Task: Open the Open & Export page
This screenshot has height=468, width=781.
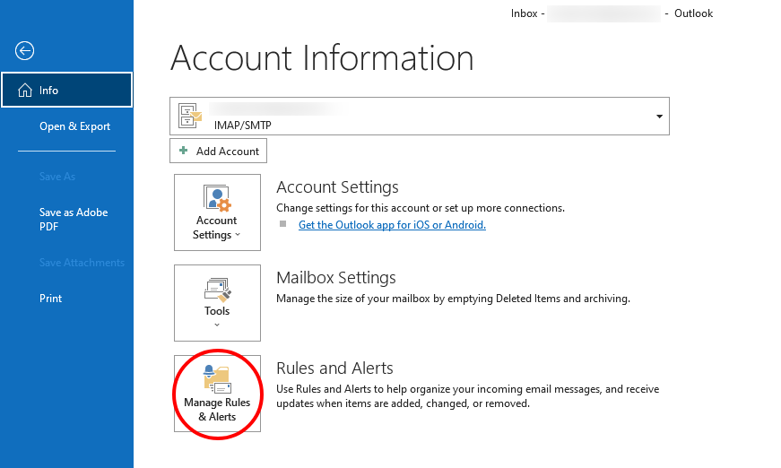Action: [x=74, y=126]
